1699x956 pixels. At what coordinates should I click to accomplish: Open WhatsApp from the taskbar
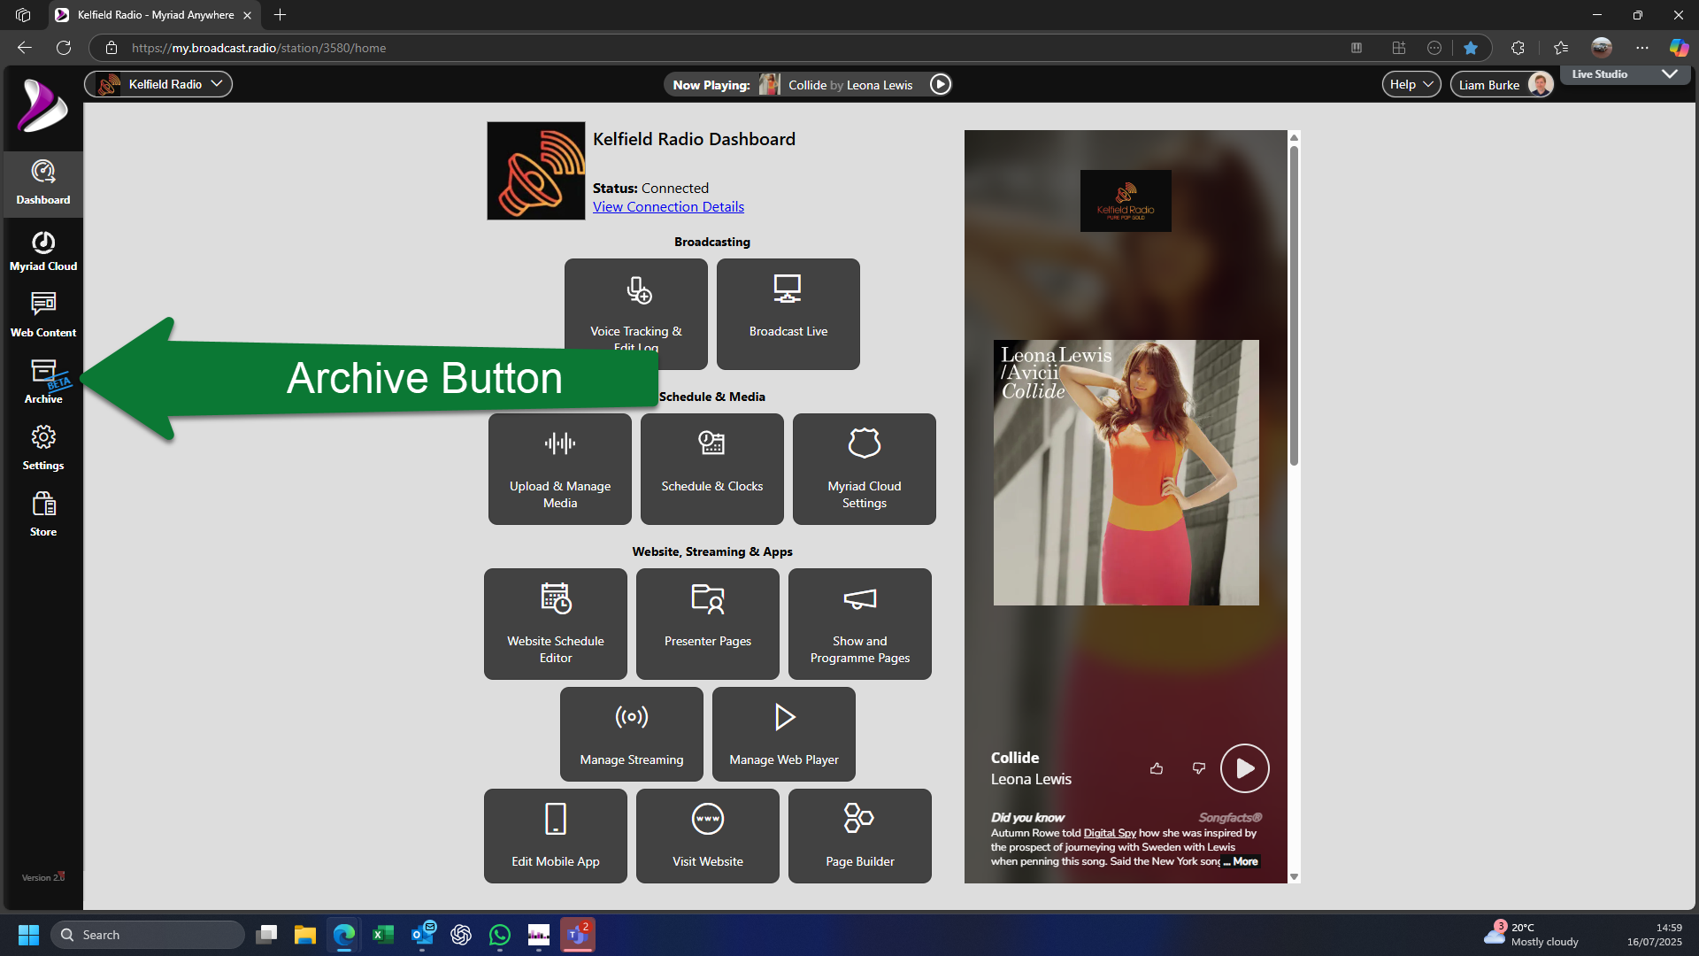(500, 935)
